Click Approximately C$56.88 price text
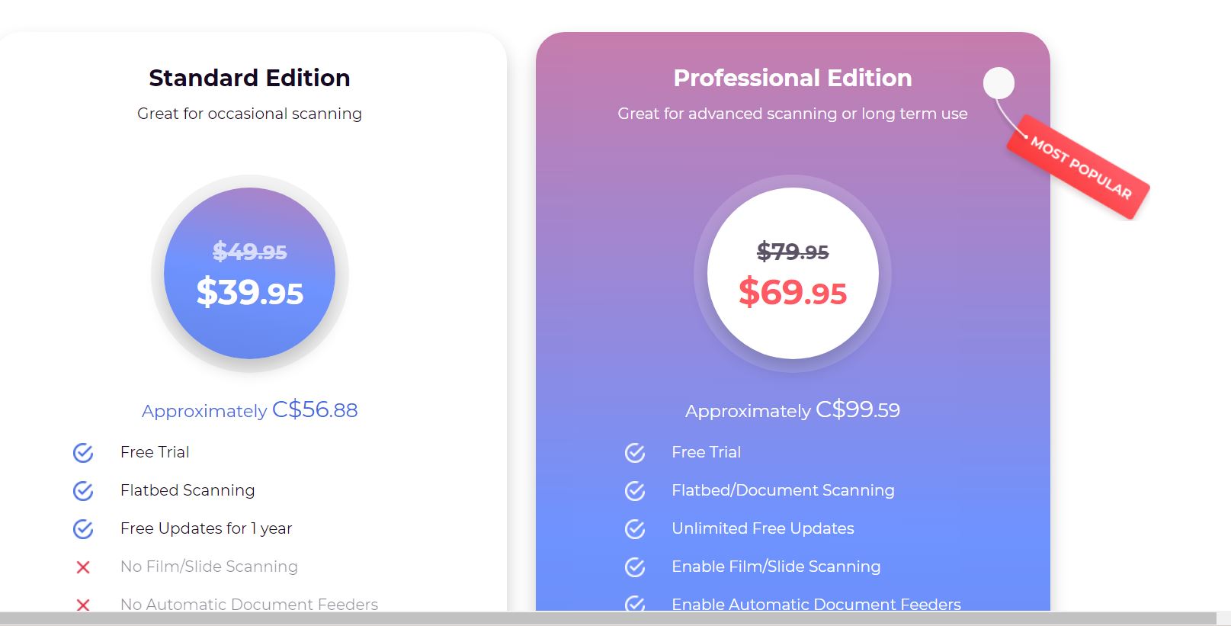Viewport: 1231px width, 626px height. point(249,410)
